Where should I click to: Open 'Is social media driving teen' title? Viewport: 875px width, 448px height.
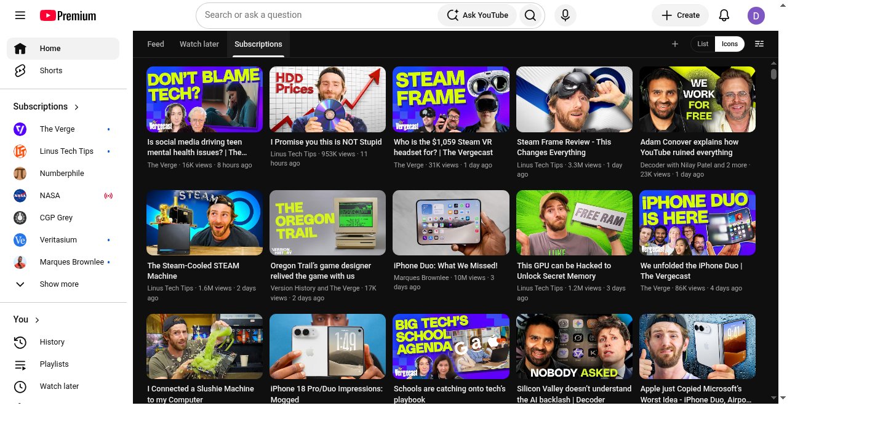click(197, 147)
